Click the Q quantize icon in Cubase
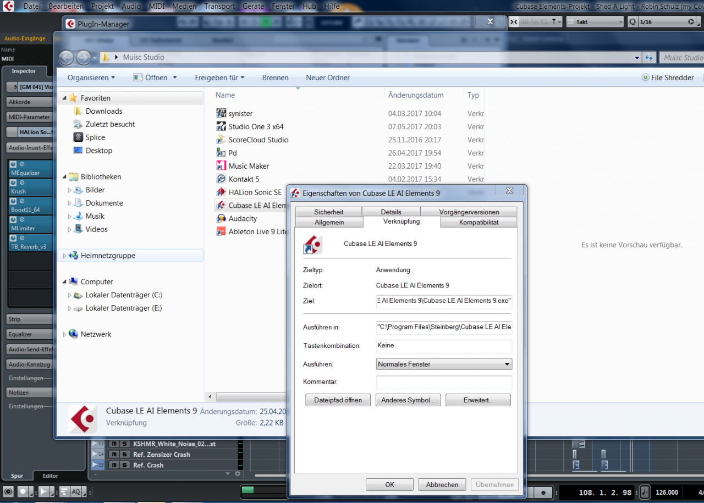Screen dimensions: 704x503 click(632, 21)
